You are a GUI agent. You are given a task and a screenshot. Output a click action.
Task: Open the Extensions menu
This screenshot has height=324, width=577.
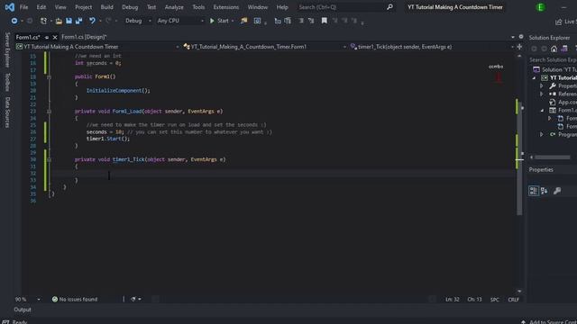click(226, 7)
